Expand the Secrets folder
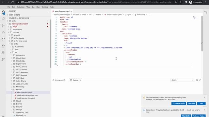Image resolution: width=209 pixels, height=117 pixels. tap(19, 104)
